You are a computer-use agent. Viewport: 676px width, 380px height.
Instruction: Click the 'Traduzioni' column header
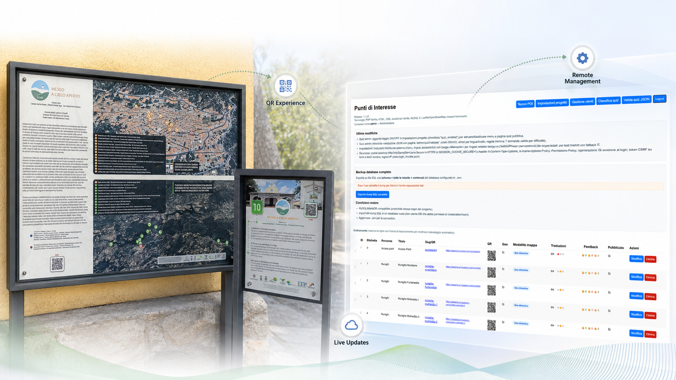pyautogui.click(x=558, y=246)
